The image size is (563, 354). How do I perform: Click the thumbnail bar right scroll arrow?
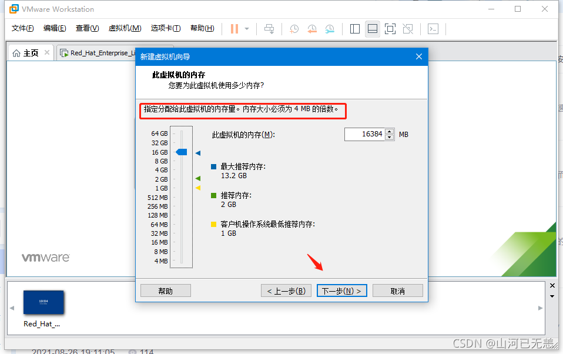click(x=541, y=308)
